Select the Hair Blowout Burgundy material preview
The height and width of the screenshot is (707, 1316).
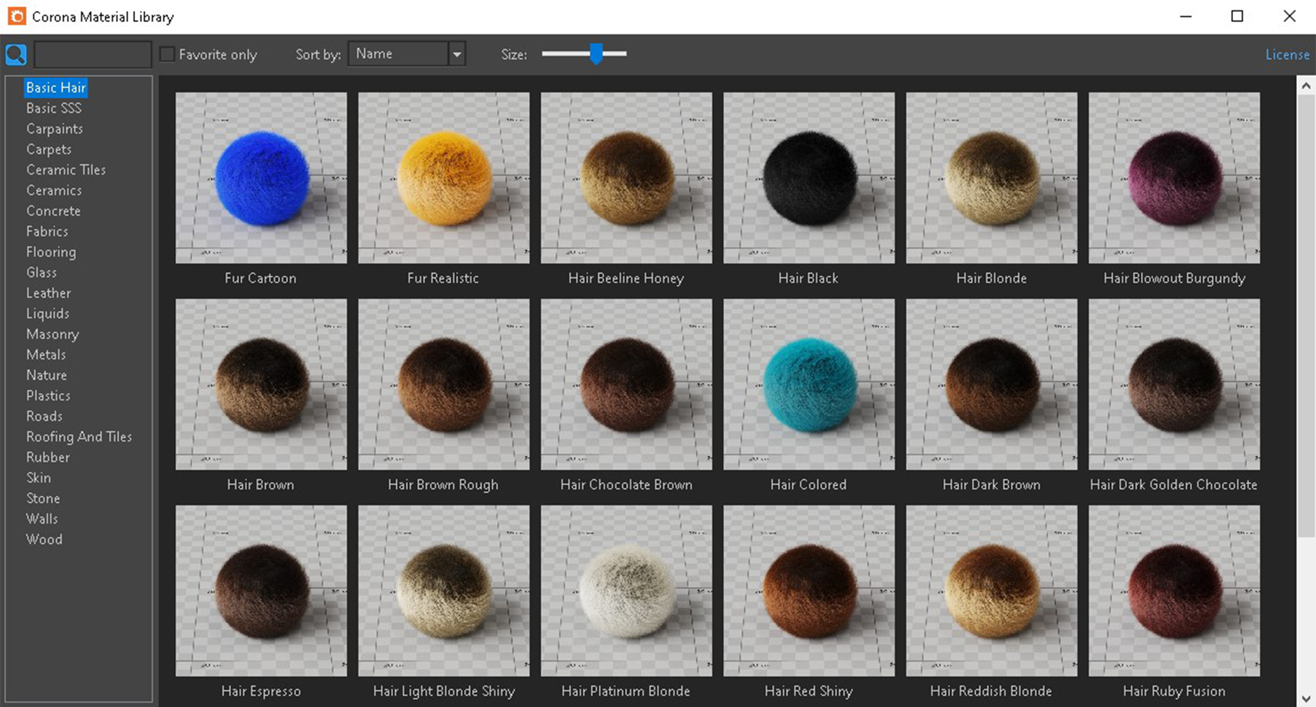(x=1173, y=178)
